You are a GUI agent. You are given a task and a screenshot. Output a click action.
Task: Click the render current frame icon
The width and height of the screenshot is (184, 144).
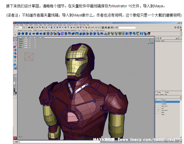pyautogui.click(x=106, y=27)
